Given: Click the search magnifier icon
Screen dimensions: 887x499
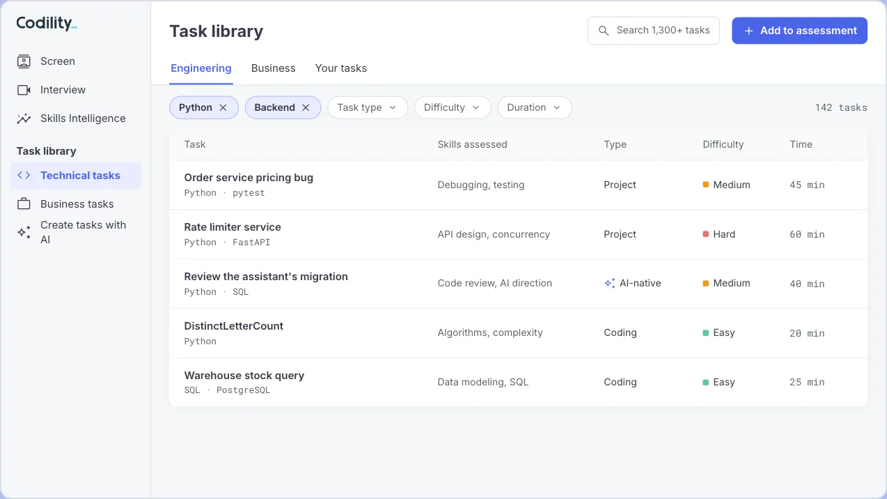Looking at the screenshot, I should [603, 31].
